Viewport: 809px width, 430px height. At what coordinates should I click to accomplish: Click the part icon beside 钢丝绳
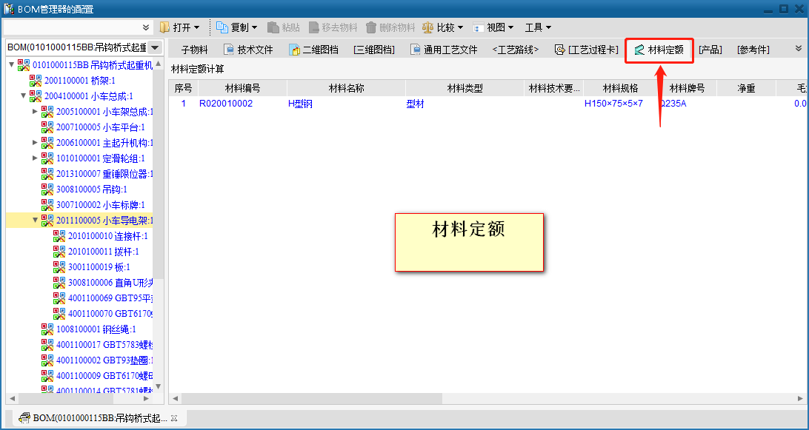coord(47,329)
